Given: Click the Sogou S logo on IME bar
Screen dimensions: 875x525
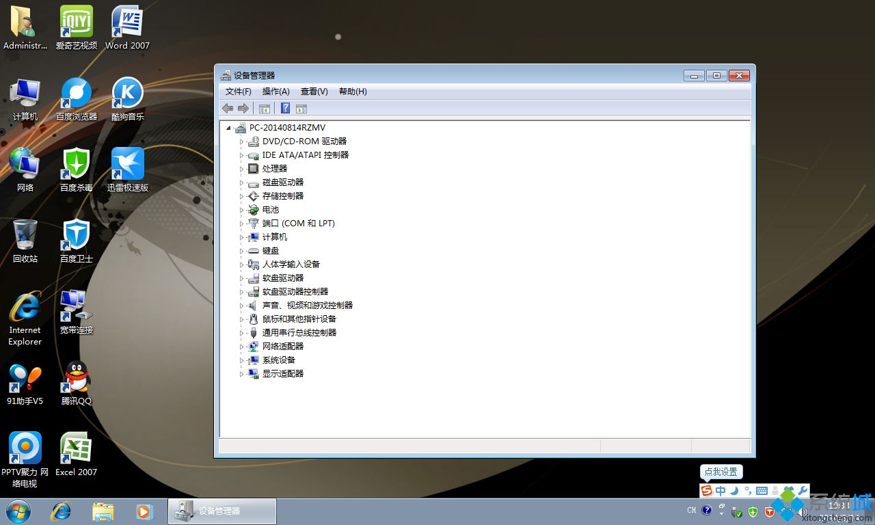Looking at the screenshot, I should pyautogui.click(x=707, y=491).
